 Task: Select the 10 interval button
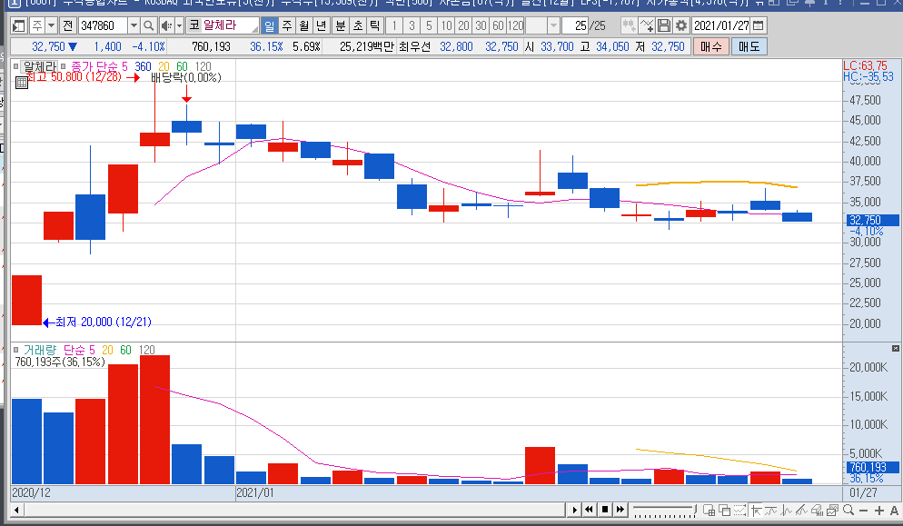[446, 25]
